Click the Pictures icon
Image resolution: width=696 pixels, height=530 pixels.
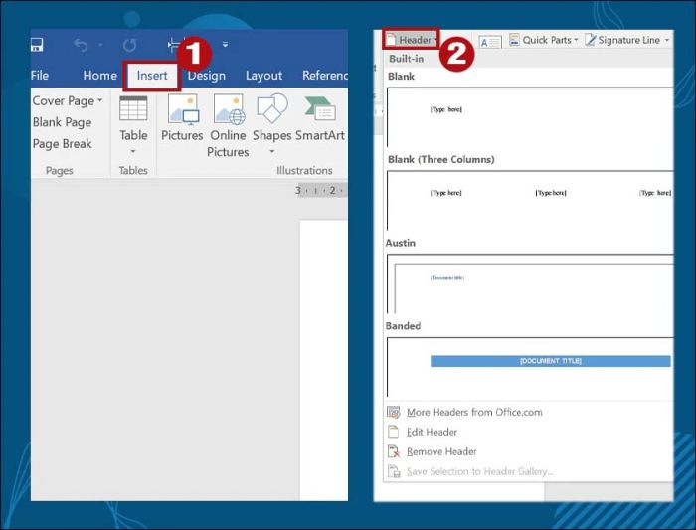pos(182,109)
